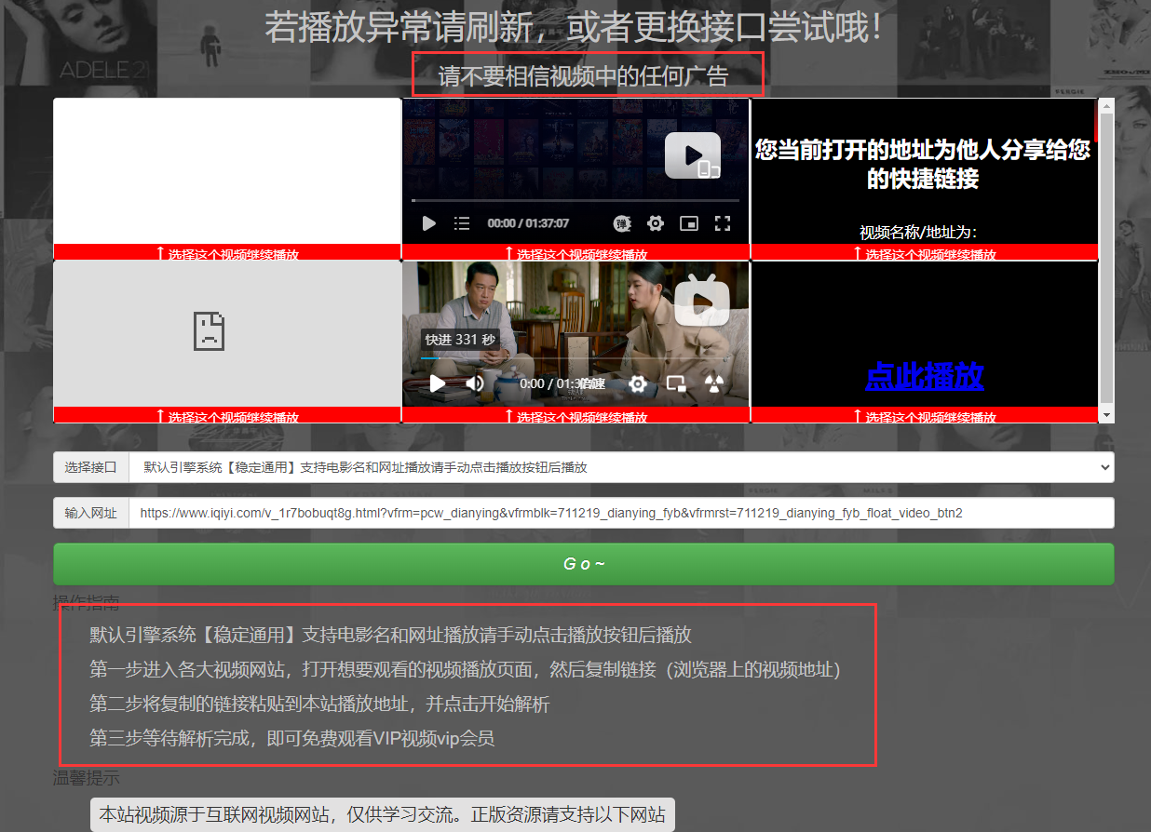Click the 若播放异常请刷新 heading
Viewport: 1151px width, 832px height.
pyautogui.click(x=575, y=28)
